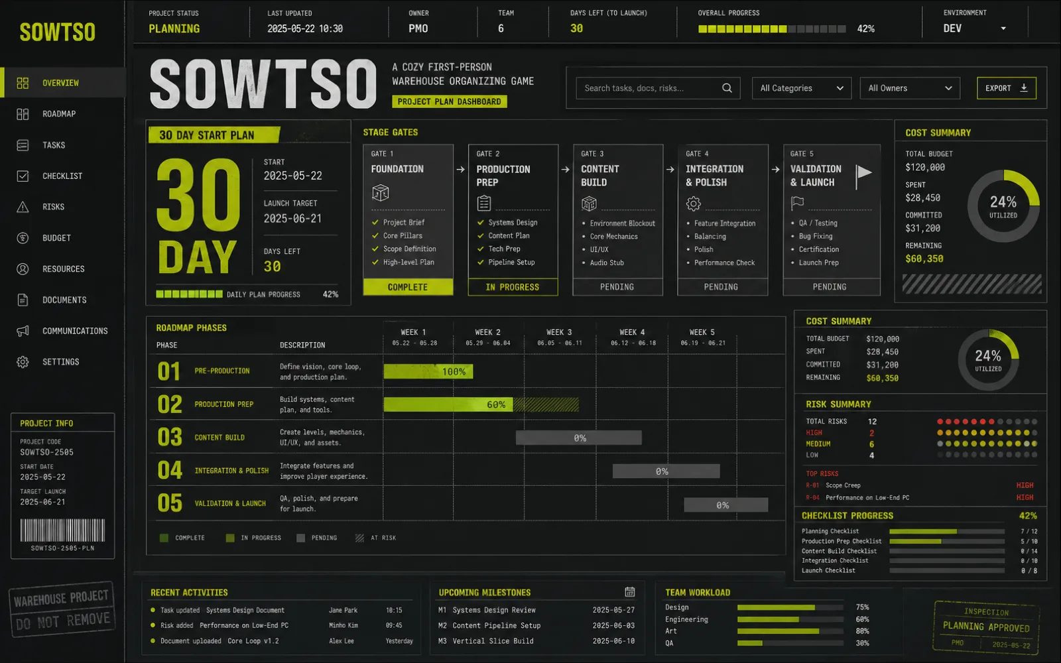
Task: Open the Overview grid icon in sidebar
Action: (23, 83)
